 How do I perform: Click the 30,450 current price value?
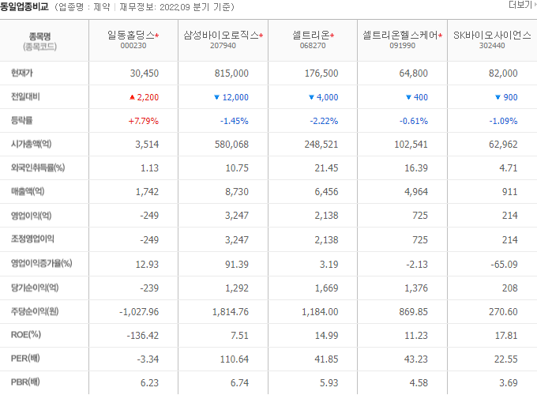tap(145, 73)
